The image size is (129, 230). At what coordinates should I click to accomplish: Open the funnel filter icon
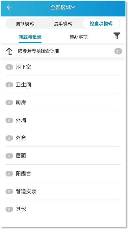click(116, 36)
